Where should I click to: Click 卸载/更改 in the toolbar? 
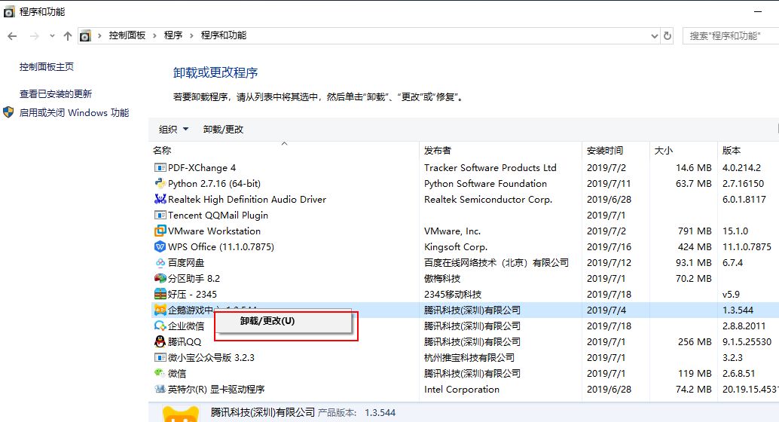[x=223, y=129]
